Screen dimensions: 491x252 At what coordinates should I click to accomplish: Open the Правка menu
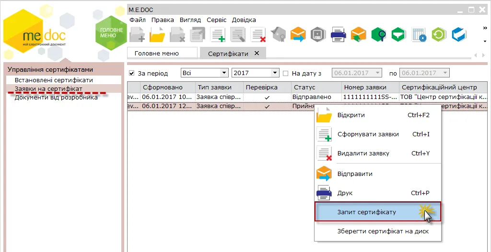click(x=163, y=20)
